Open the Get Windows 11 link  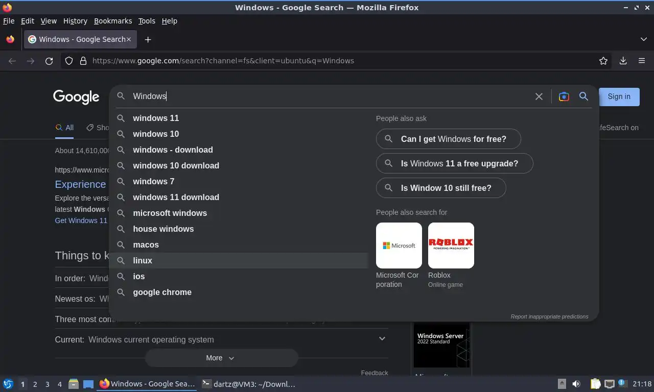[x=81, y=220]
